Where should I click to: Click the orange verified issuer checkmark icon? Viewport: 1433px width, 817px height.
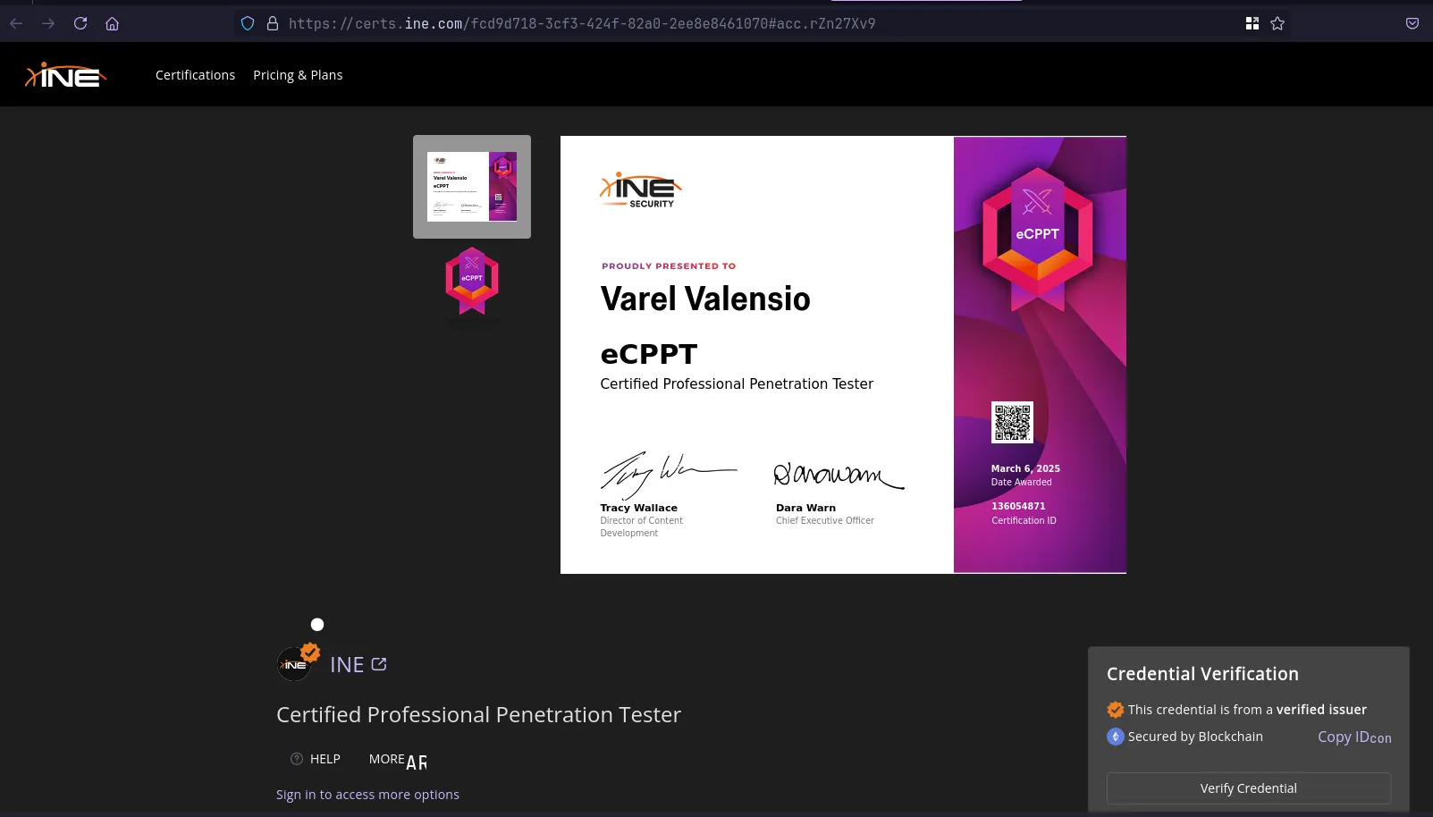[x=1115, y=710]
